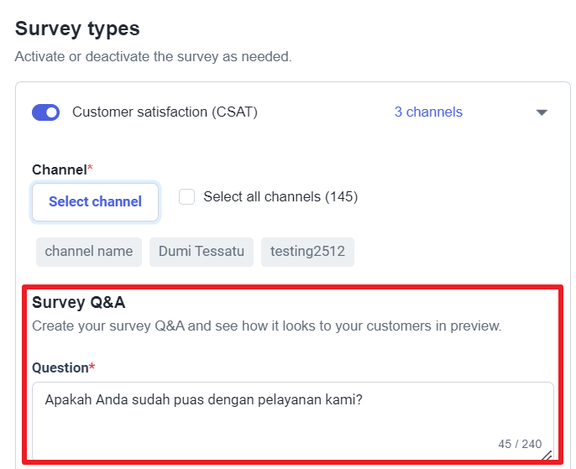576x469 pixels.
Task: Click the Select all channels (145) label
Action: coord(280,196)
